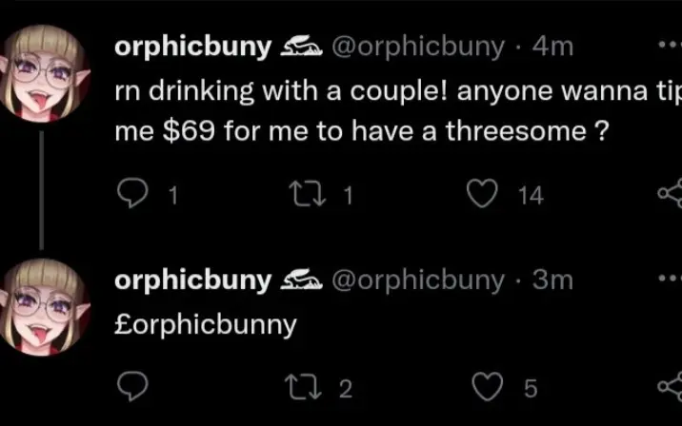This screenshot has height=426, width=682.
Task: Open second tweet's profile avatar
Action: click(41, 303)
